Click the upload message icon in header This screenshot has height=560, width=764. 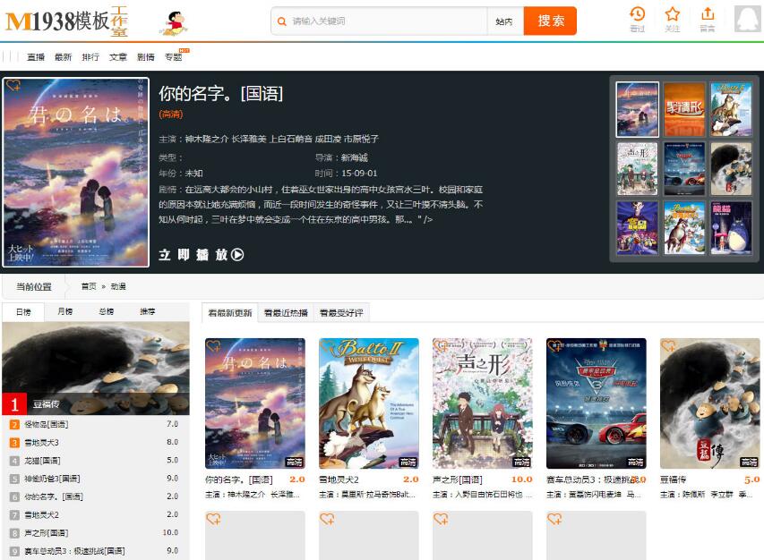[x=708, y=14]
